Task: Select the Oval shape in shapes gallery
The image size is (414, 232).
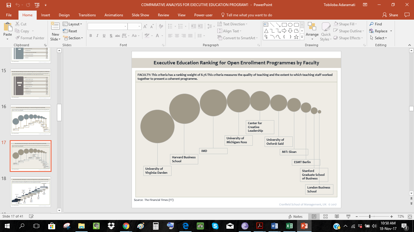Action: [x=290, y=25]
